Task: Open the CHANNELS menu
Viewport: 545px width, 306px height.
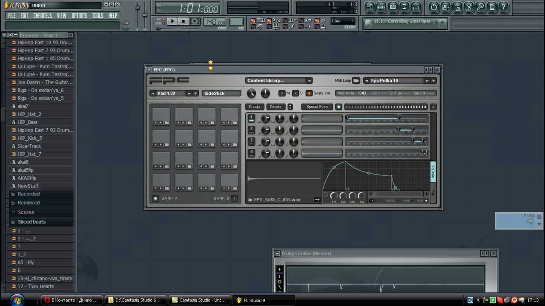Action: click(43, 16)
